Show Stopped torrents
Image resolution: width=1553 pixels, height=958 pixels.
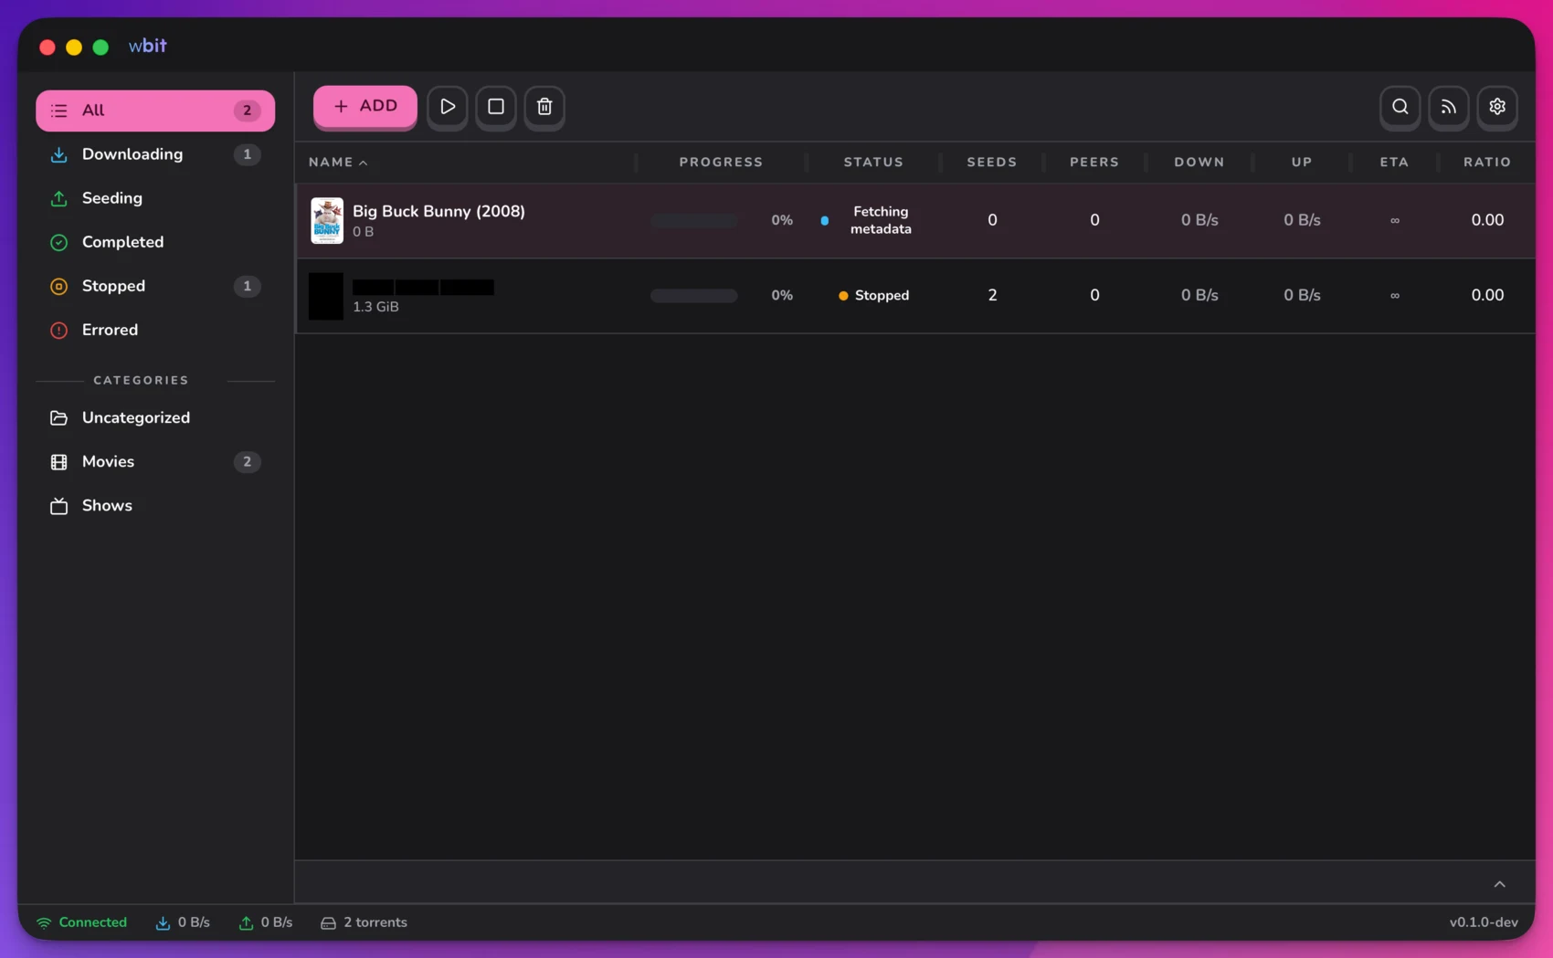(x=155, y=286)
